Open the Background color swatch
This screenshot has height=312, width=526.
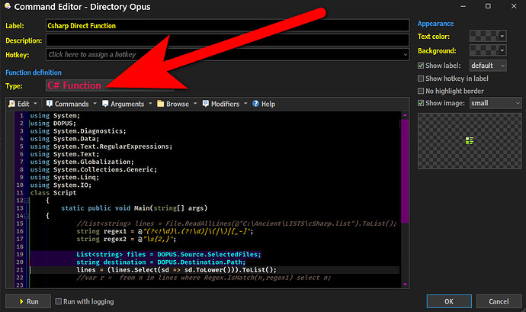click(488, 50)
